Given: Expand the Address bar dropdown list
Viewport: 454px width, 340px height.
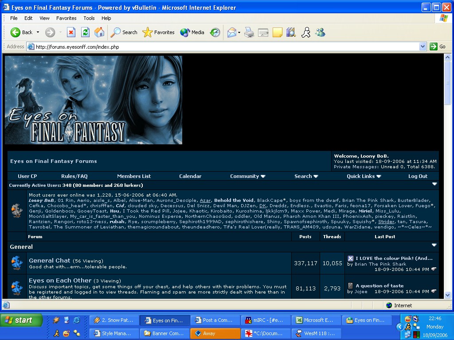Looking at the screenshot, I should (x=423, y=46).
